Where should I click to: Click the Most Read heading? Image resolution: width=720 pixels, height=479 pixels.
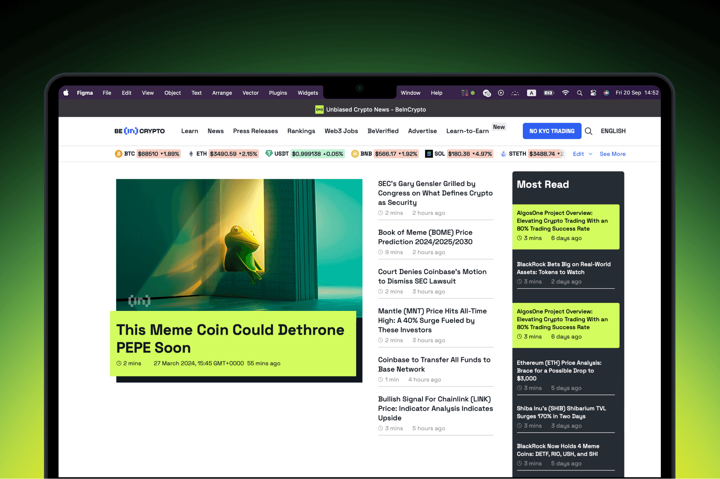[x=543, y=185]
